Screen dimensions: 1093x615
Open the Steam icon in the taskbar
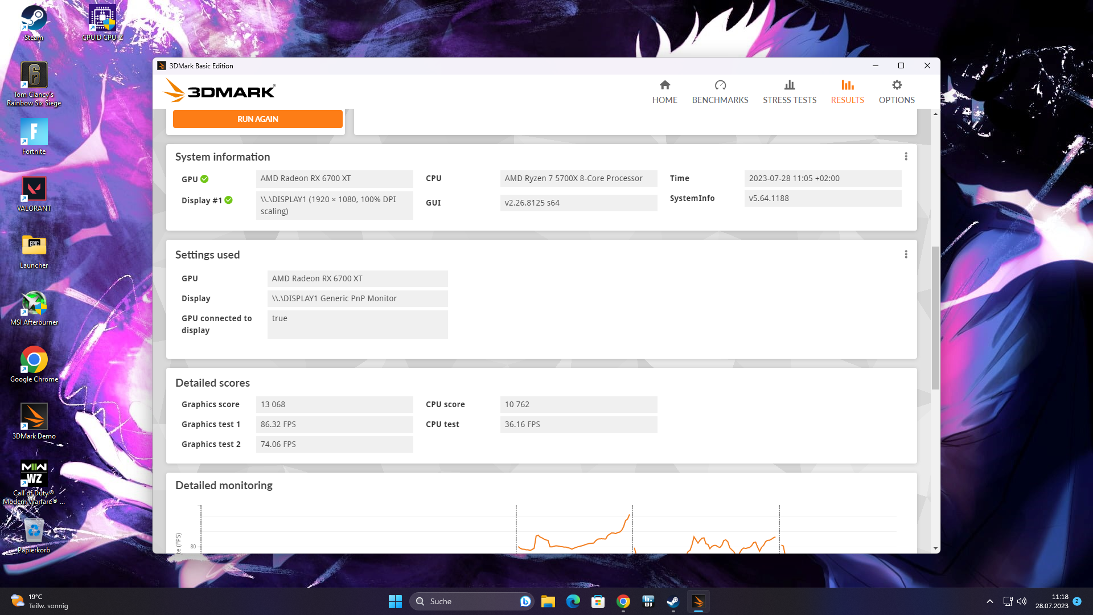click(x=673, y=601)
